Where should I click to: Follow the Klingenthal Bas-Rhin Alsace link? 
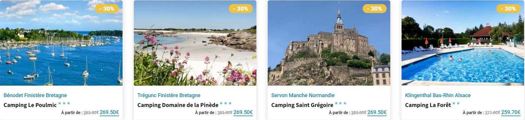(438, 95)
